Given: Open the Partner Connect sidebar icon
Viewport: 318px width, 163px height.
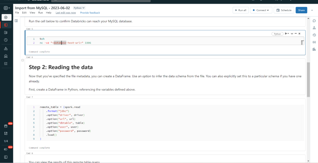Looking at the screenshot, I should (6, 133).
